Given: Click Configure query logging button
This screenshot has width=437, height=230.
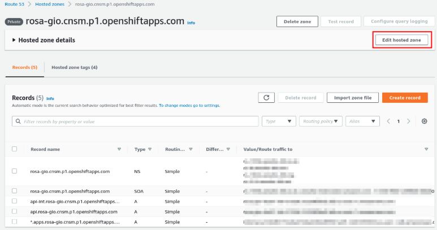Looking at the screenshot, I should click(x=399, y=21).
